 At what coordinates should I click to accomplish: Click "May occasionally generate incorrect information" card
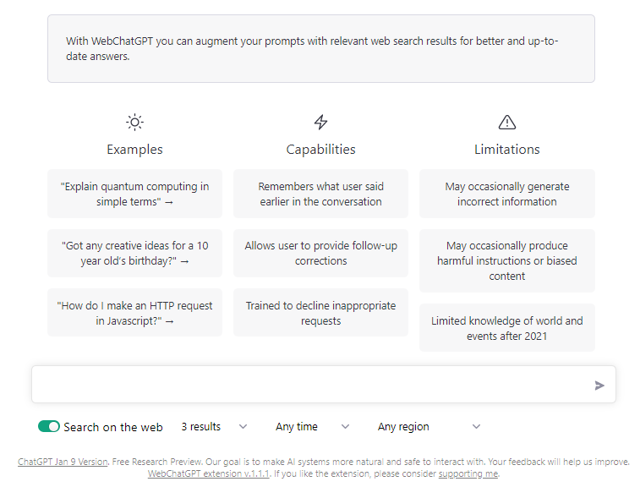click(507, 194)
